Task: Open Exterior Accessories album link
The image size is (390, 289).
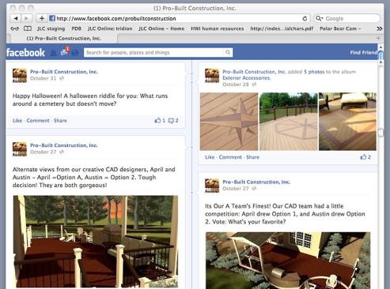Action: tap(246, 78)
